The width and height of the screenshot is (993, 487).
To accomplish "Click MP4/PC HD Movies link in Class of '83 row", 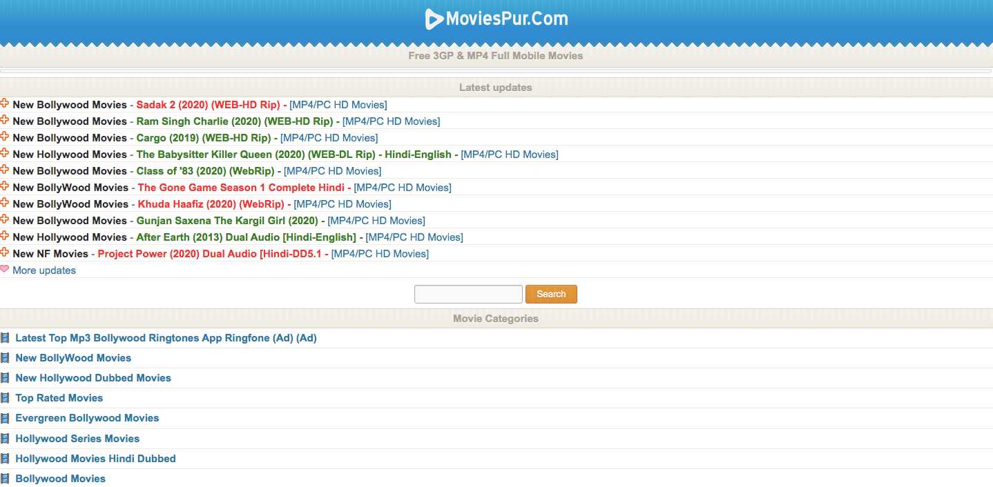I will 332,171.
